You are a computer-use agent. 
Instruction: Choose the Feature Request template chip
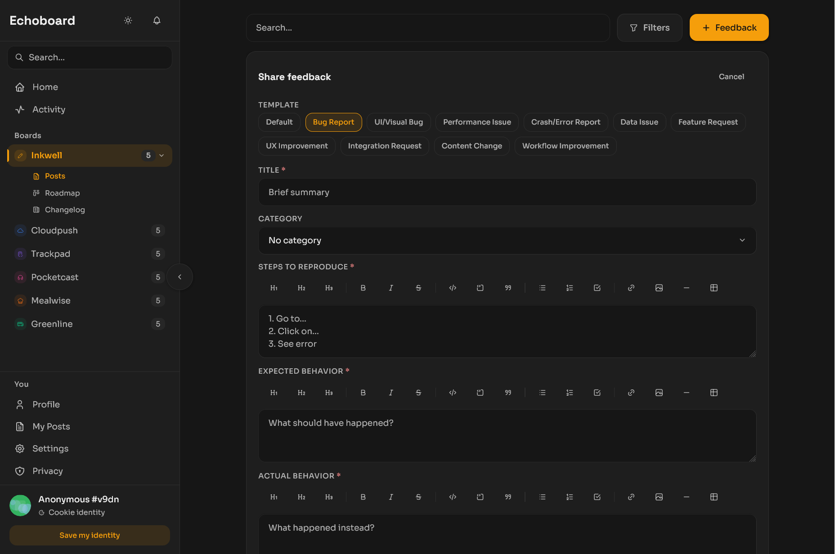point(708,122)
